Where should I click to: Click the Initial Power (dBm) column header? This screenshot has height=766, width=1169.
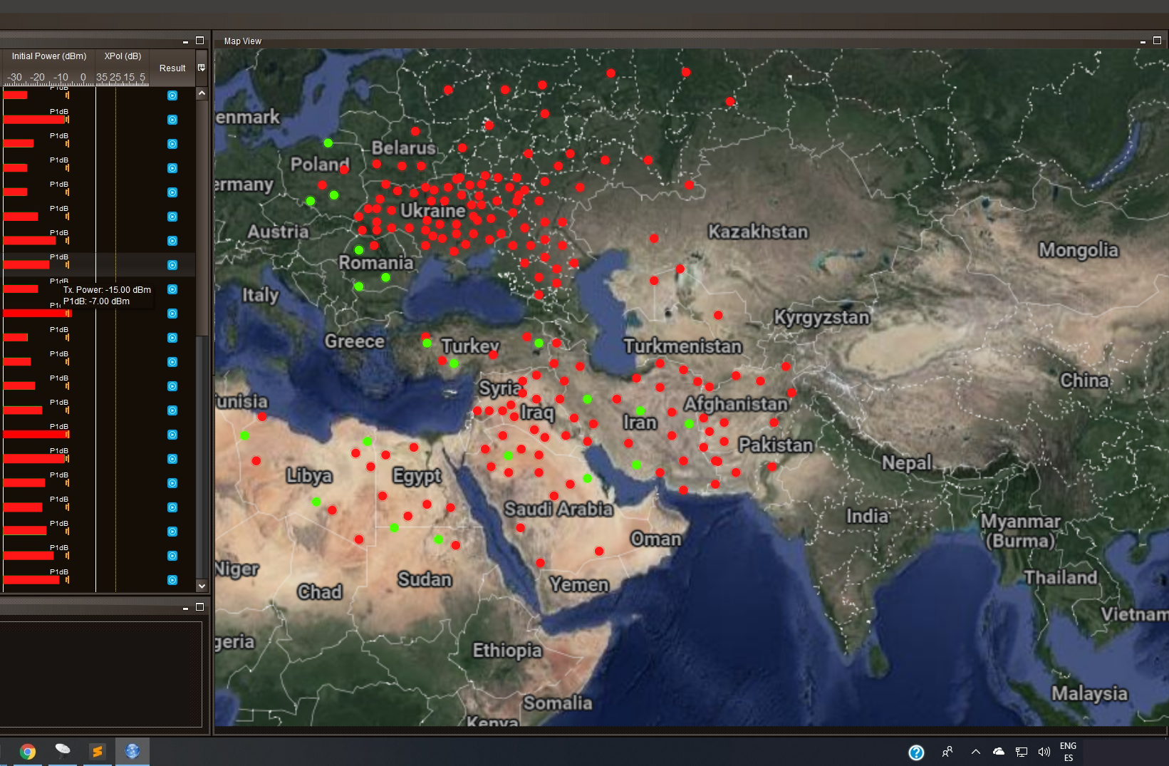coord(49,56)
